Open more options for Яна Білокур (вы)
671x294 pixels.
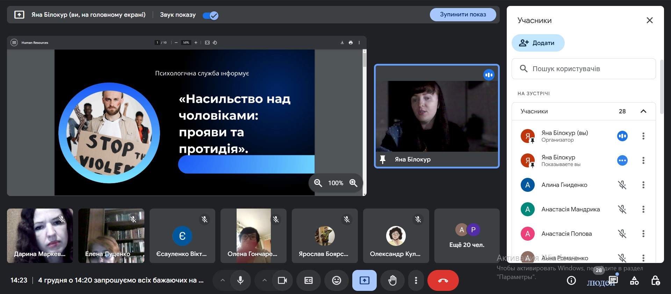tap(643, 136)
